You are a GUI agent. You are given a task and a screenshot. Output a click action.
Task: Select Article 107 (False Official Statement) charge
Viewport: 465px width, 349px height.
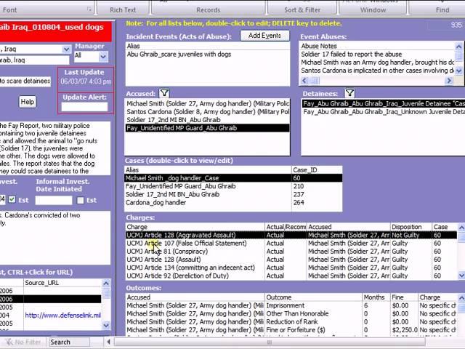tap(291, 244)
